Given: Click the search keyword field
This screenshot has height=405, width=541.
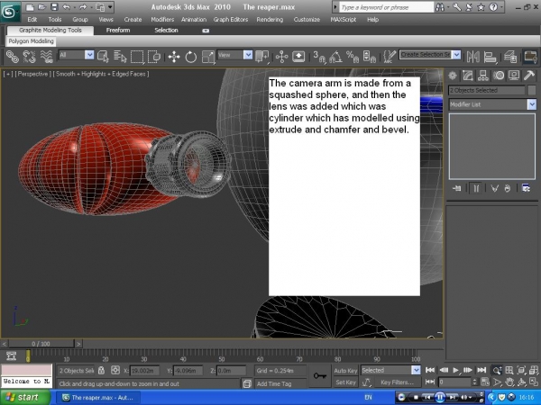Looking at the screenshot, I should pos(386,7).
